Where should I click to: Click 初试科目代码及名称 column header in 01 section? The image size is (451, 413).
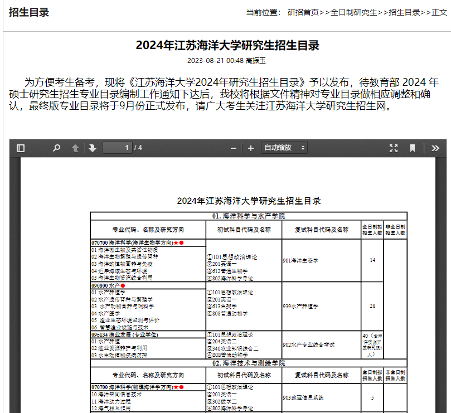point(244,230)
